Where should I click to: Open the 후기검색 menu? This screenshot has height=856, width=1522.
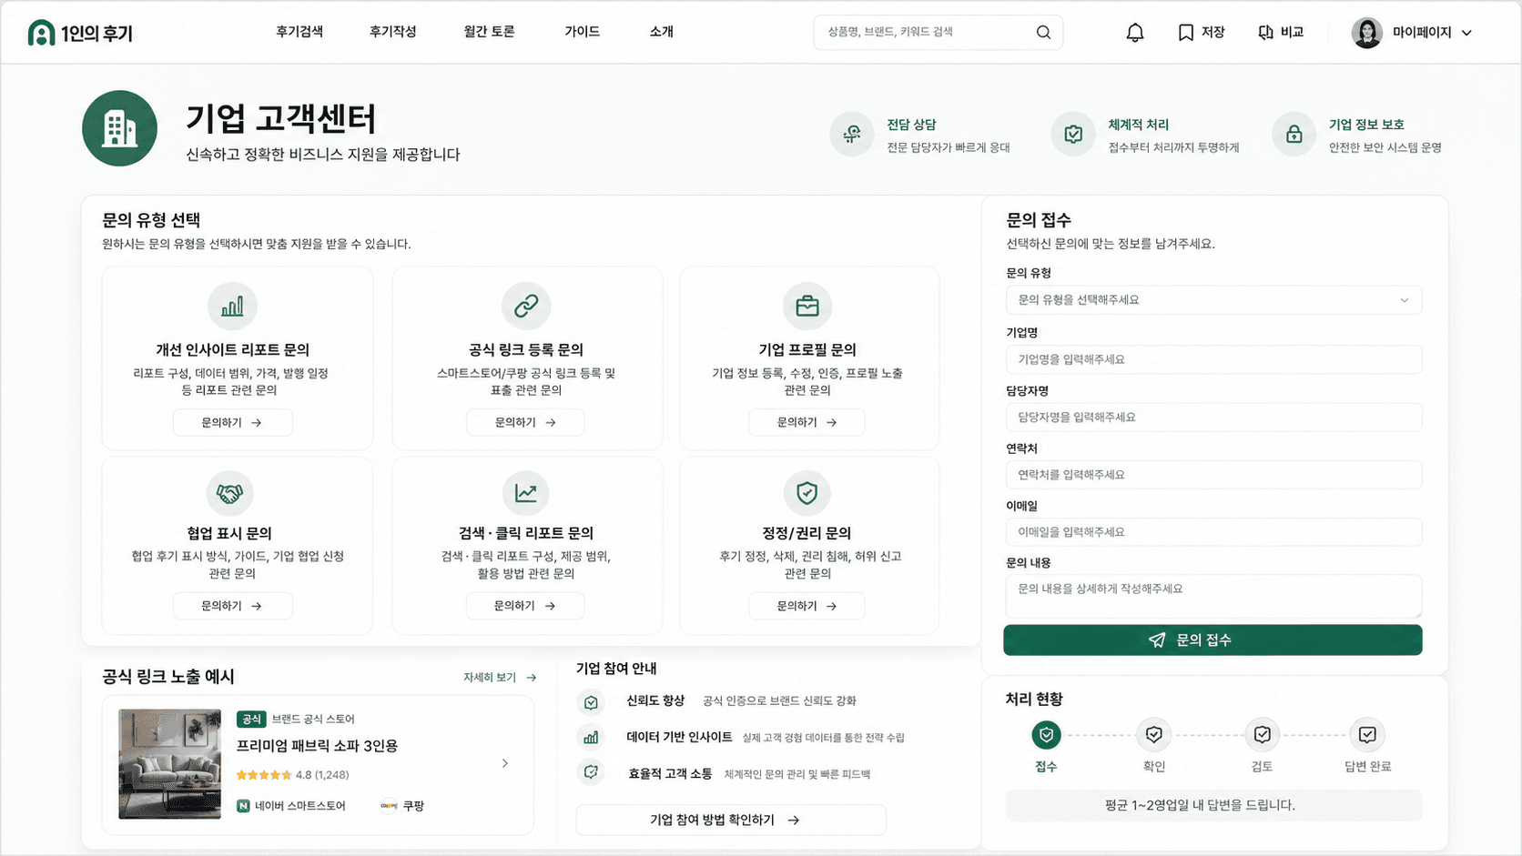[299, 32]
